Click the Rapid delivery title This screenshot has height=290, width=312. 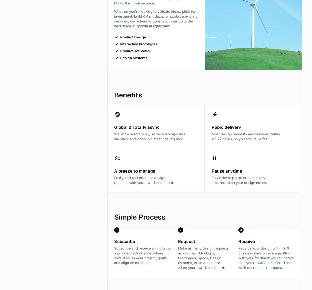(226, 127)
